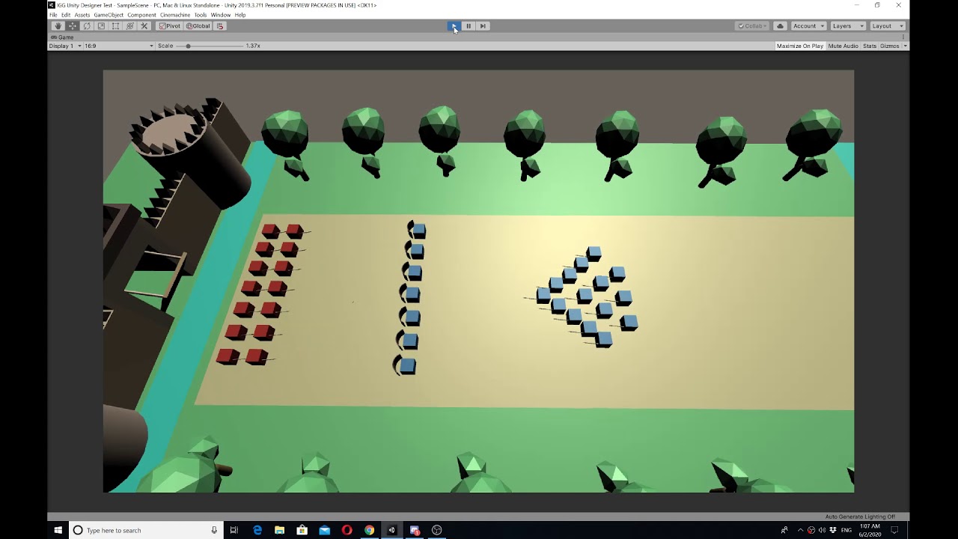
Task: Click Auto Generate Lighting Off status text
Action: click(x=860, y=517)
